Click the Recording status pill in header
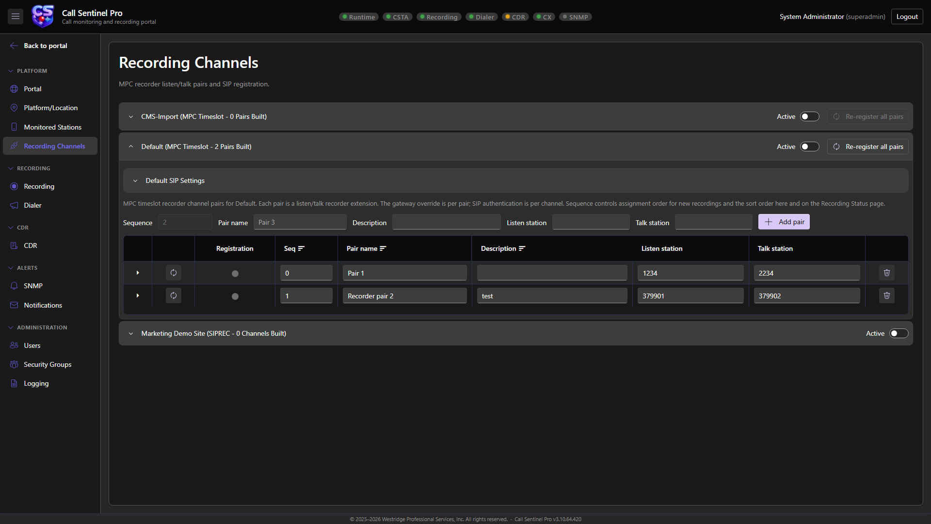Image resolution: width=931 pixels, height=524 pixels. (x=439, y=17)
